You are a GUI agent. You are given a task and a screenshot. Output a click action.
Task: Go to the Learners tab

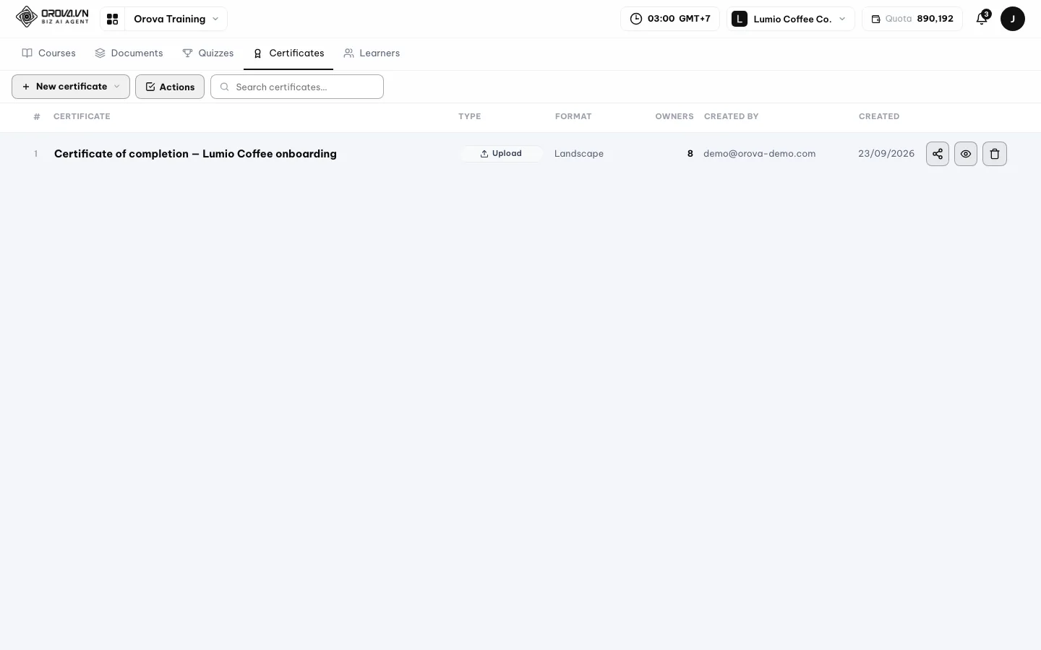pyautogui.click(x=372, y=53)
